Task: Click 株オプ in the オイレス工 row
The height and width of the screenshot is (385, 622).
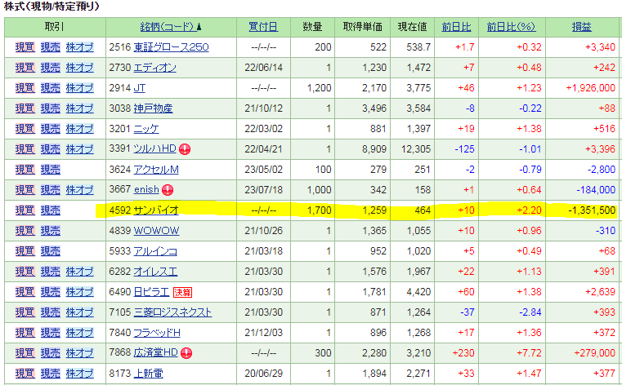Action: click(80, 272)
